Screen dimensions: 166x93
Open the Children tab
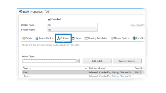(63, 38)
